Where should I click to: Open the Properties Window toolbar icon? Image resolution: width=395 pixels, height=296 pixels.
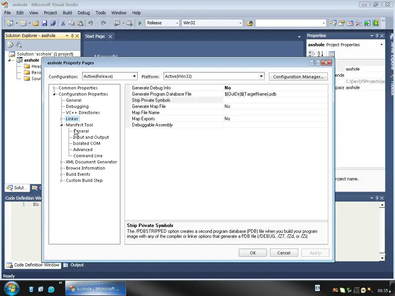(x=342, y=23)
